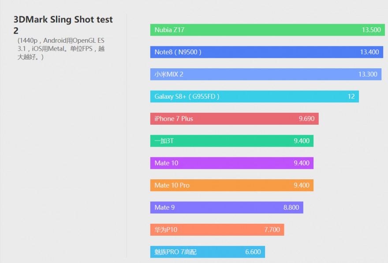Click the purple Mate 10 bar
This screenshot has width=388, height=263.
pyautogui.click(x=231, y=163)
